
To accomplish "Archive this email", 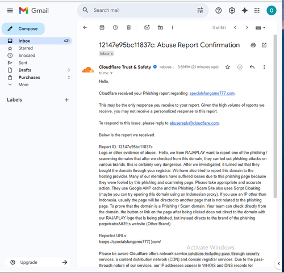I will (x=102, y=28).
